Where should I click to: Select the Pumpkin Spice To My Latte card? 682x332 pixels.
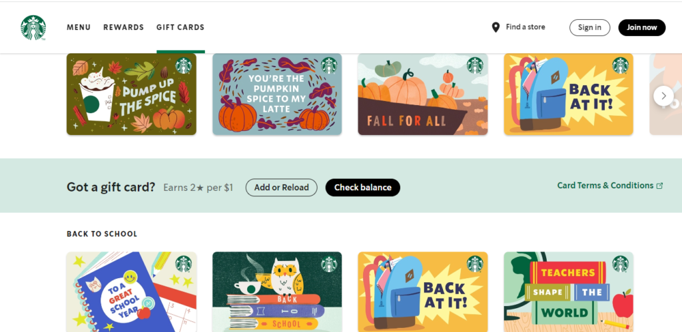[x=277, y=94]
